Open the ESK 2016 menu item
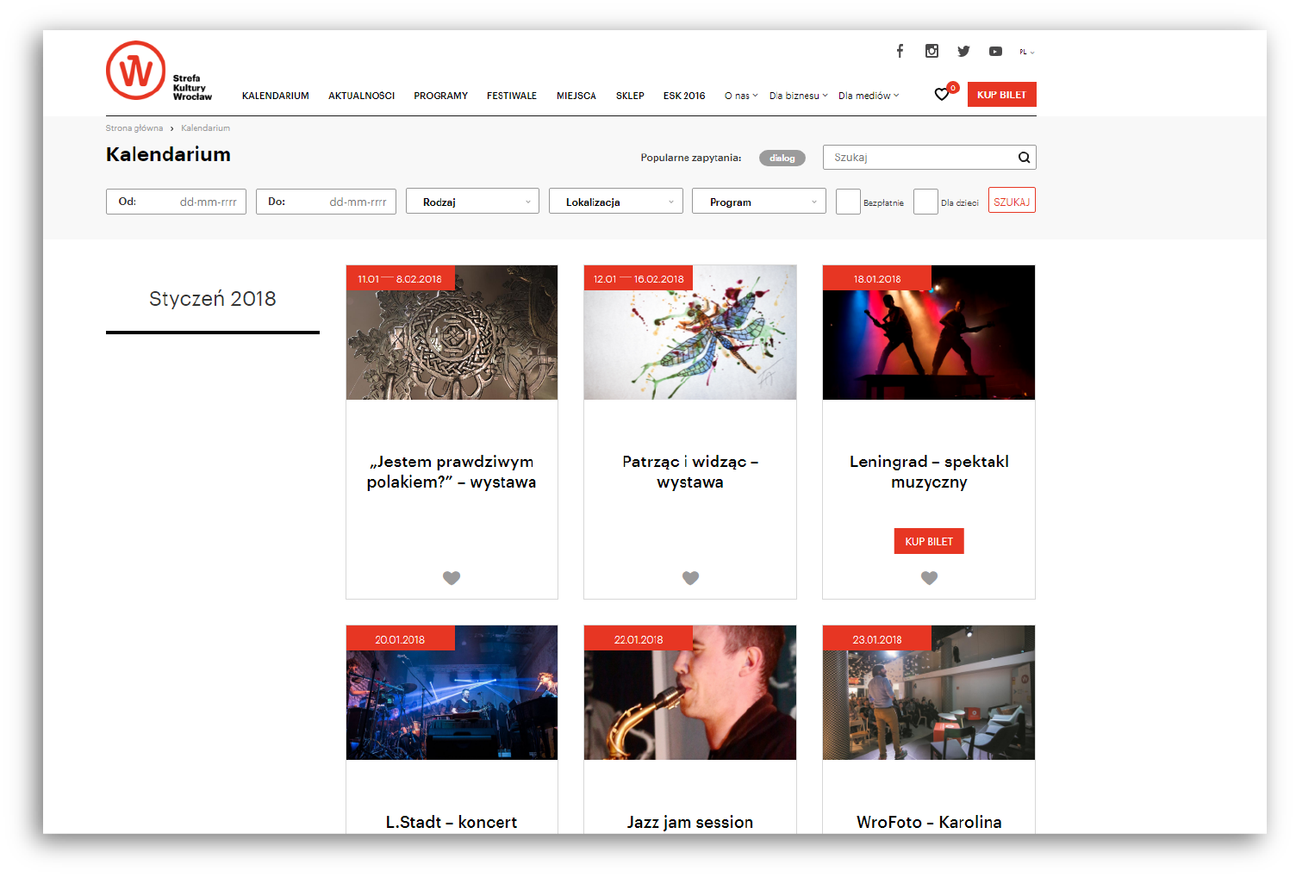1296x877 pixels. click(684, 96)
